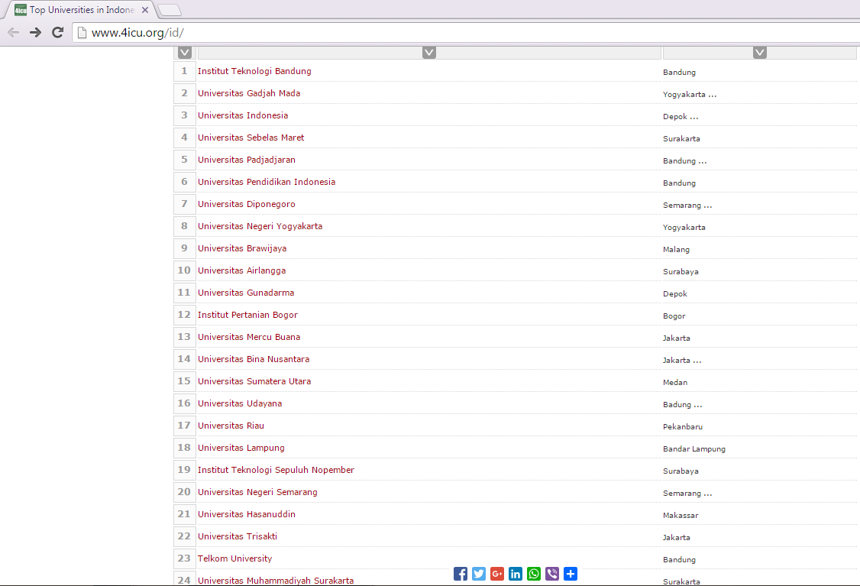Open Universitas Lampung link
The height and width of the screenshot is (586, 860).
click(x=241, y=448)
